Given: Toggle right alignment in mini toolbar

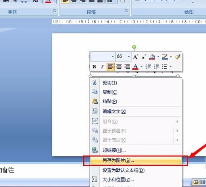Looking at the screenshot, I should point(127,67).
